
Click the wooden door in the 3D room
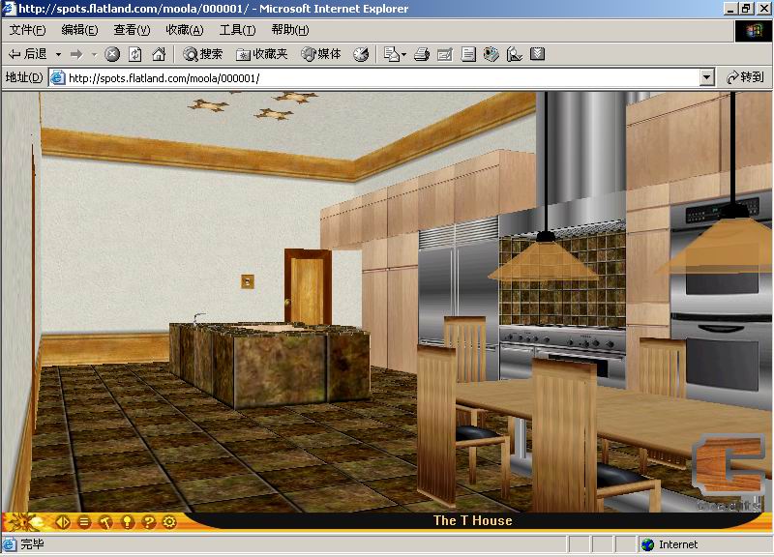[307, 286]
